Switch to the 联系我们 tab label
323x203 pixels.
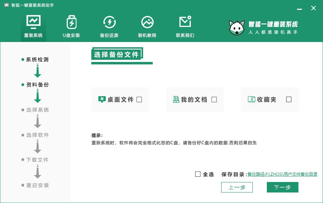click(x=185, y=35)
